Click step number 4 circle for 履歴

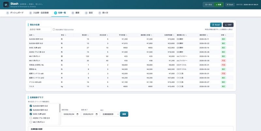click(x=73, y=13)
